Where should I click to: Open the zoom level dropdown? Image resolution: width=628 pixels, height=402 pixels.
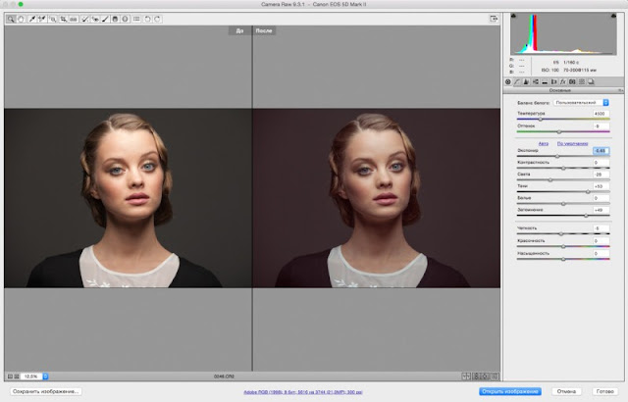45,376
